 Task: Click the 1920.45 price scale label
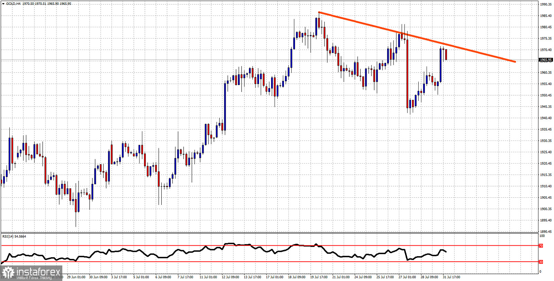tap(546, 163)
